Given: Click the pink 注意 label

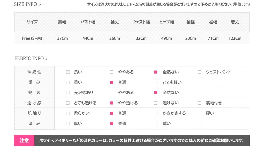Looking at the screenshot, I should (x=24, y=141).
